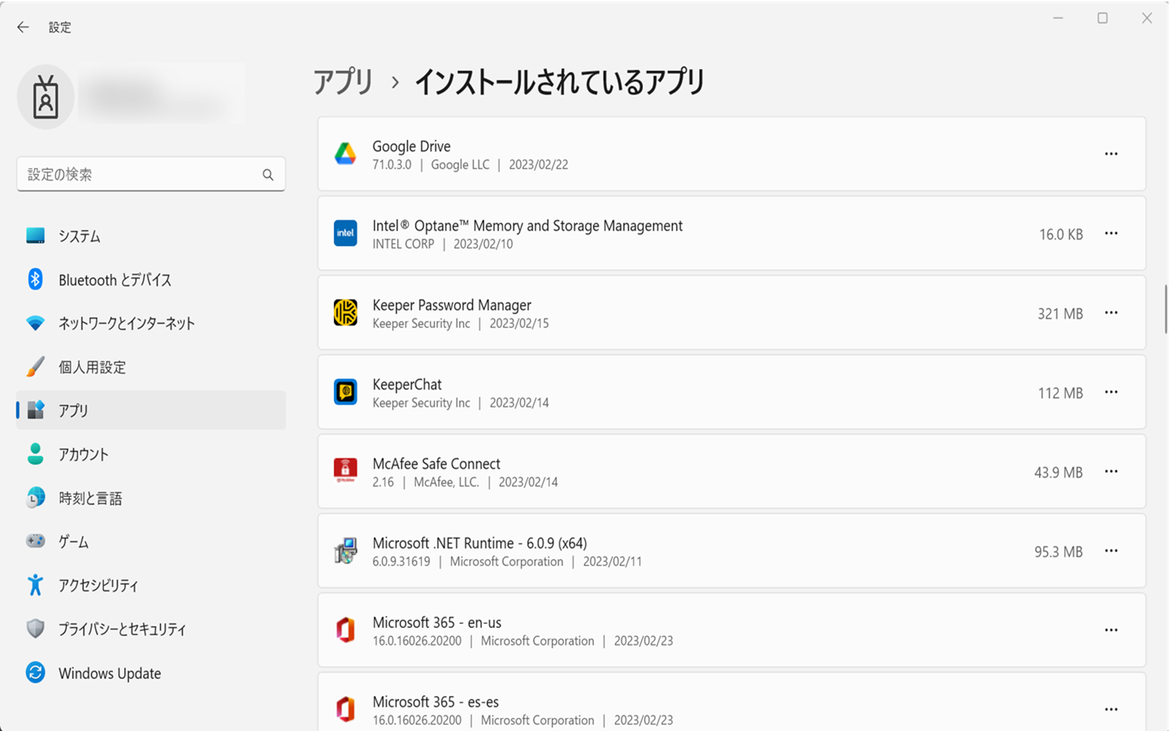1170x731 pixels.
Task: Open システム settings category
Action: point(79,236)
